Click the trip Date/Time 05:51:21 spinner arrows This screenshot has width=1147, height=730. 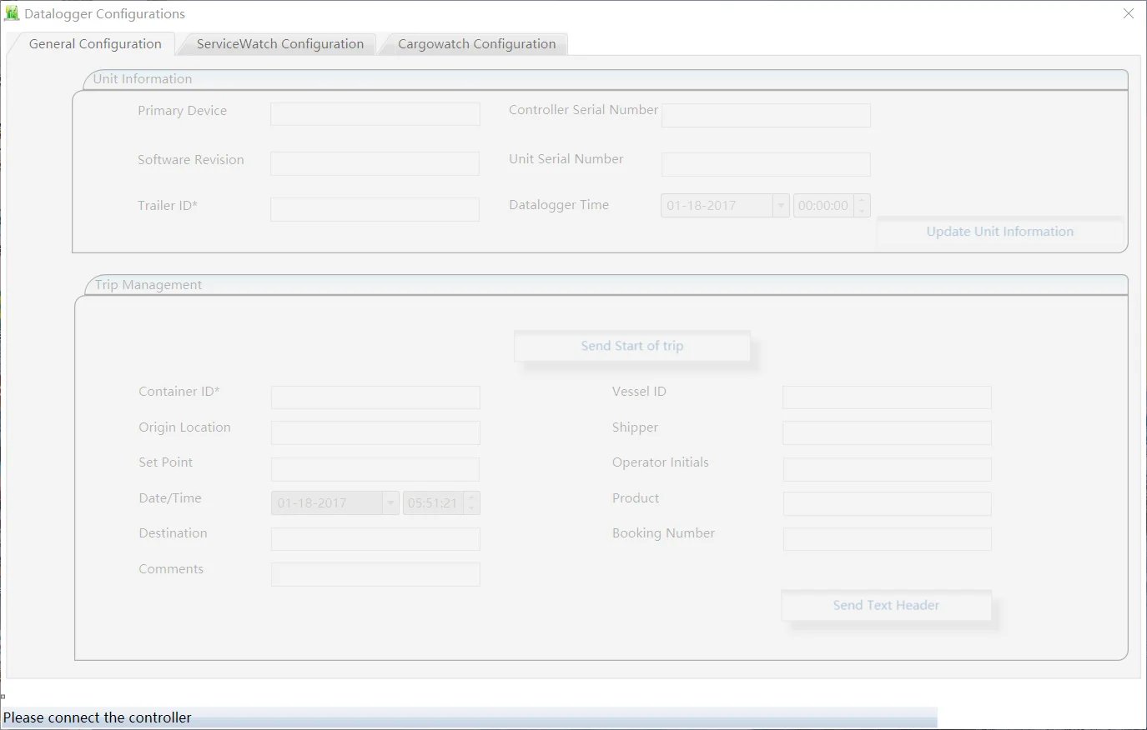(471, 503)
